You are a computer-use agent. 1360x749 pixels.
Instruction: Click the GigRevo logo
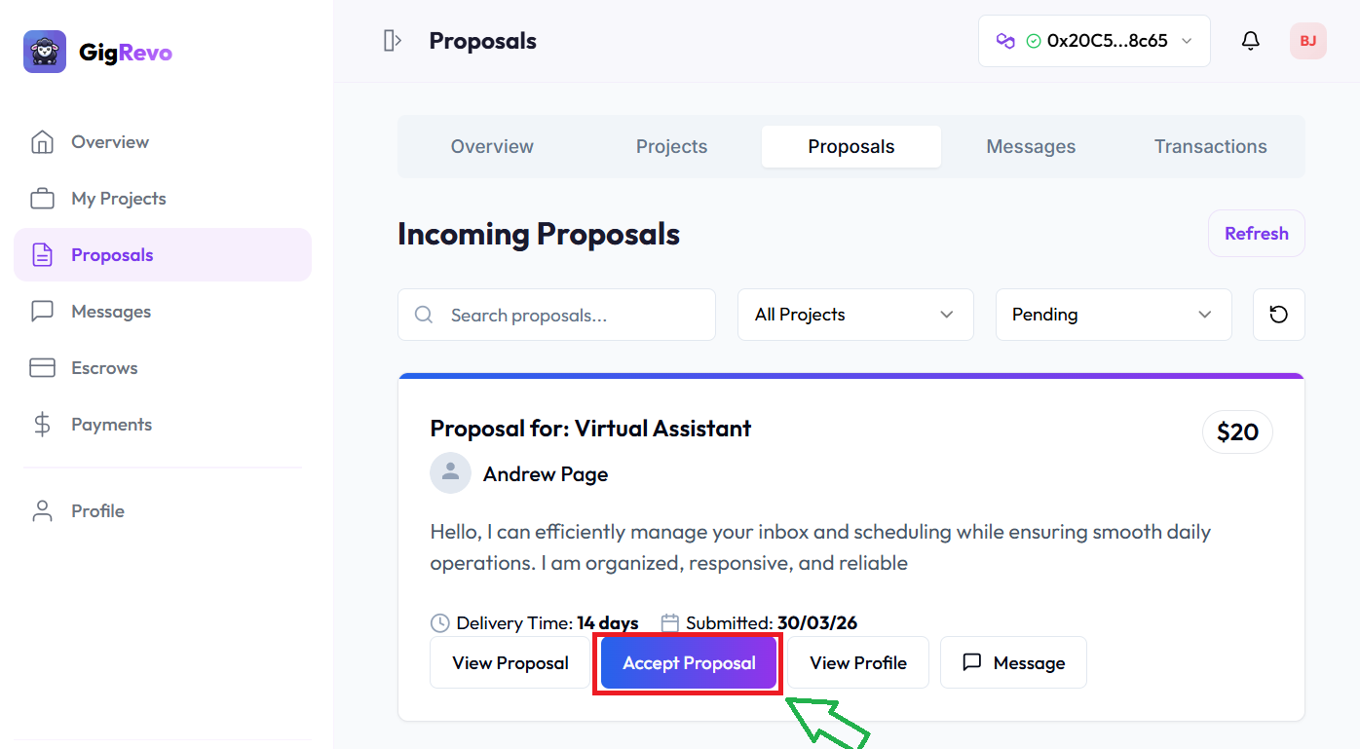pos(97,52)
